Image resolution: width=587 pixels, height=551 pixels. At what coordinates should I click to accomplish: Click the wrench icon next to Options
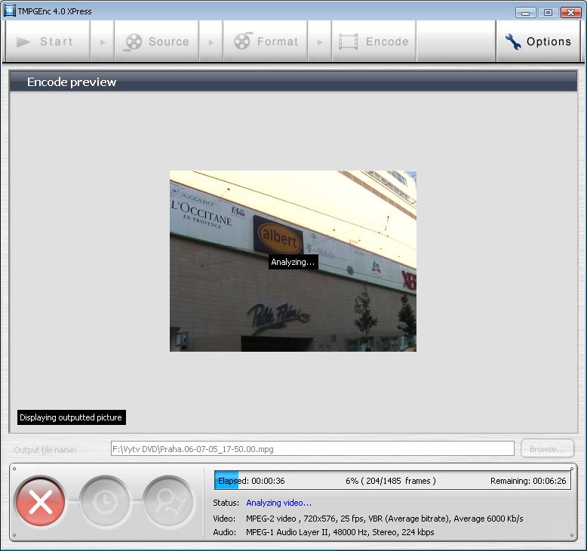point(513,42)
